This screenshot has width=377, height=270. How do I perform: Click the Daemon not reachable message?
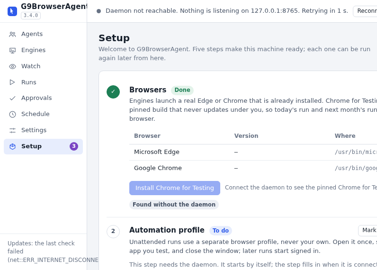click(x=227, y=11)
